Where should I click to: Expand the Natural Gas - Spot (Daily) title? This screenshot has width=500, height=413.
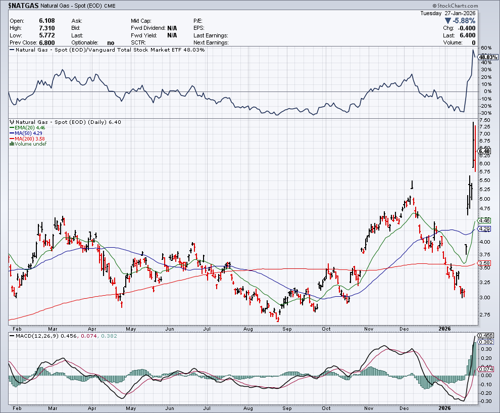pos(68,121)
